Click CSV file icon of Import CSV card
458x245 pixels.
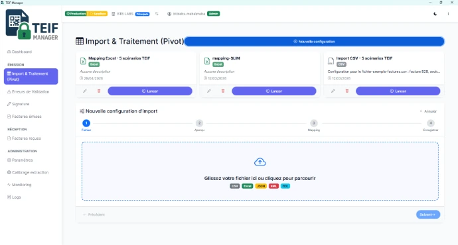tap(331, 61)
